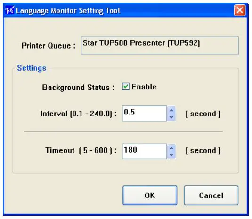
Task: Click the 'Background Status :' label
Action: point(78,88)
